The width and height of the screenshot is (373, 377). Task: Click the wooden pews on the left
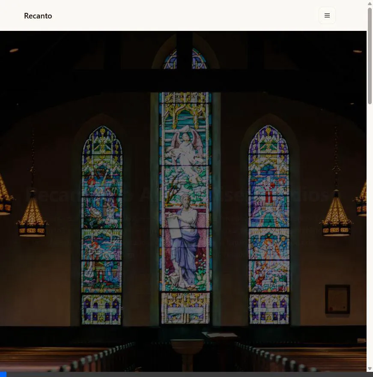[x=64, y=358]
